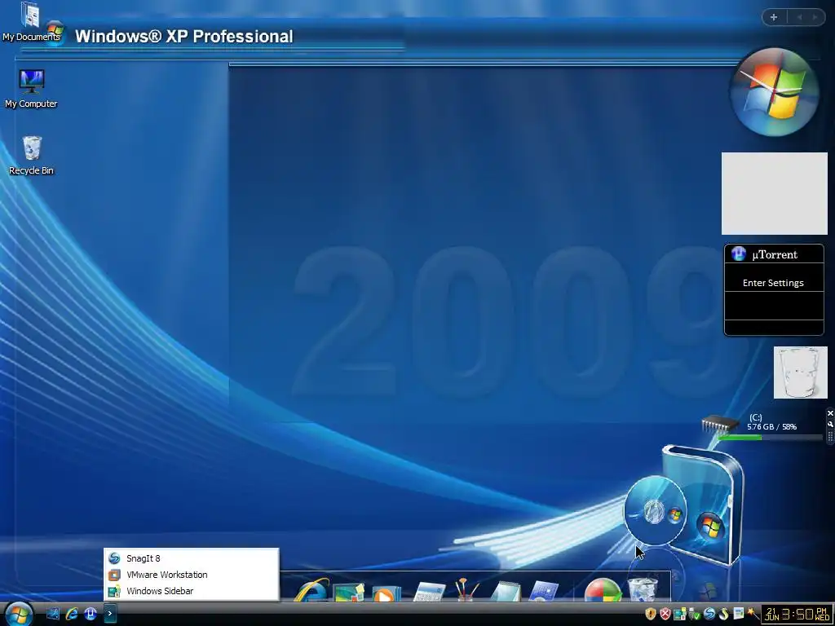This screenshot has height=626, width=835.
Task: Open the paint brushes dock icon
Action: [467, 589]
